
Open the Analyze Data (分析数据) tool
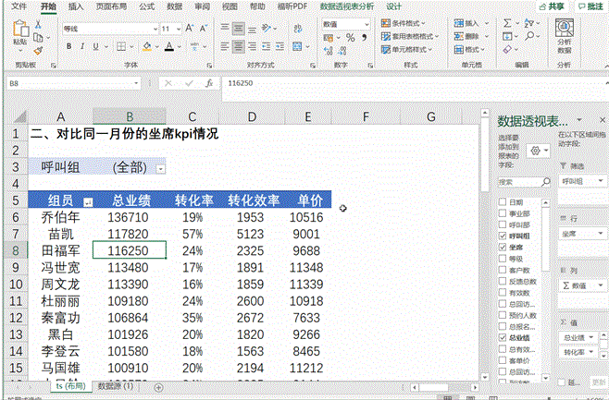tap(564, 39)
